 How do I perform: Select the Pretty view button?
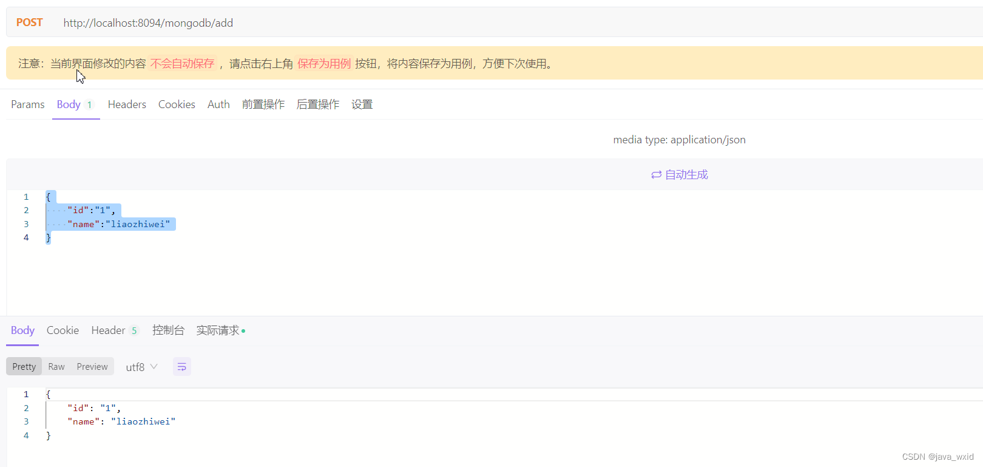point(24,367)
